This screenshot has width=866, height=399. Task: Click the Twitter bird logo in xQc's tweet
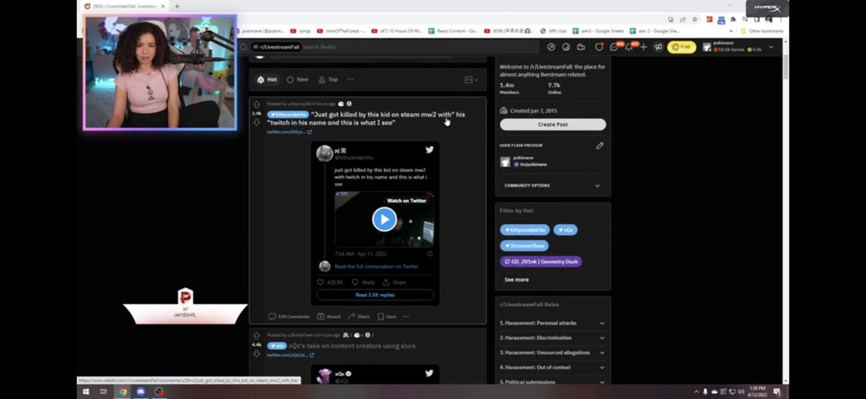[x=429, y=373]
